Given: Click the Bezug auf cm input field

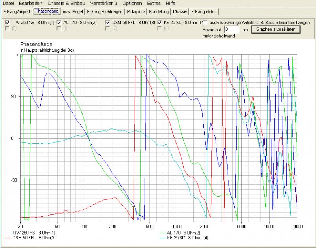Looking at the screenshot, I should (232, 30).
